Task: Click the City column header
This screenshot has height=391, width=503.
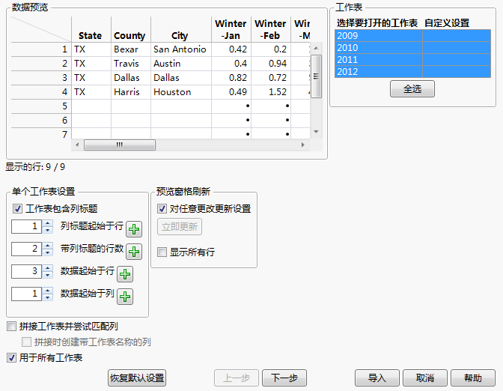Action: (x=181, y=29)
